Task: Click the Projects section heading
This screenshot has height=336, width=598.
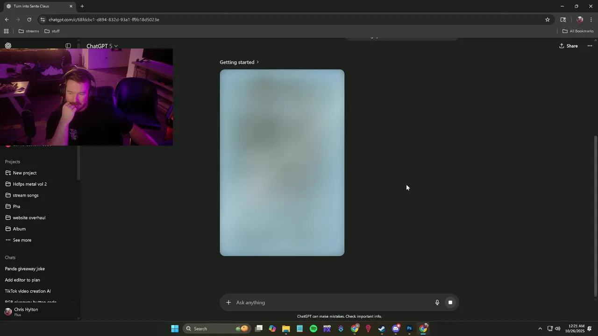Action: [x=13, y=161]
